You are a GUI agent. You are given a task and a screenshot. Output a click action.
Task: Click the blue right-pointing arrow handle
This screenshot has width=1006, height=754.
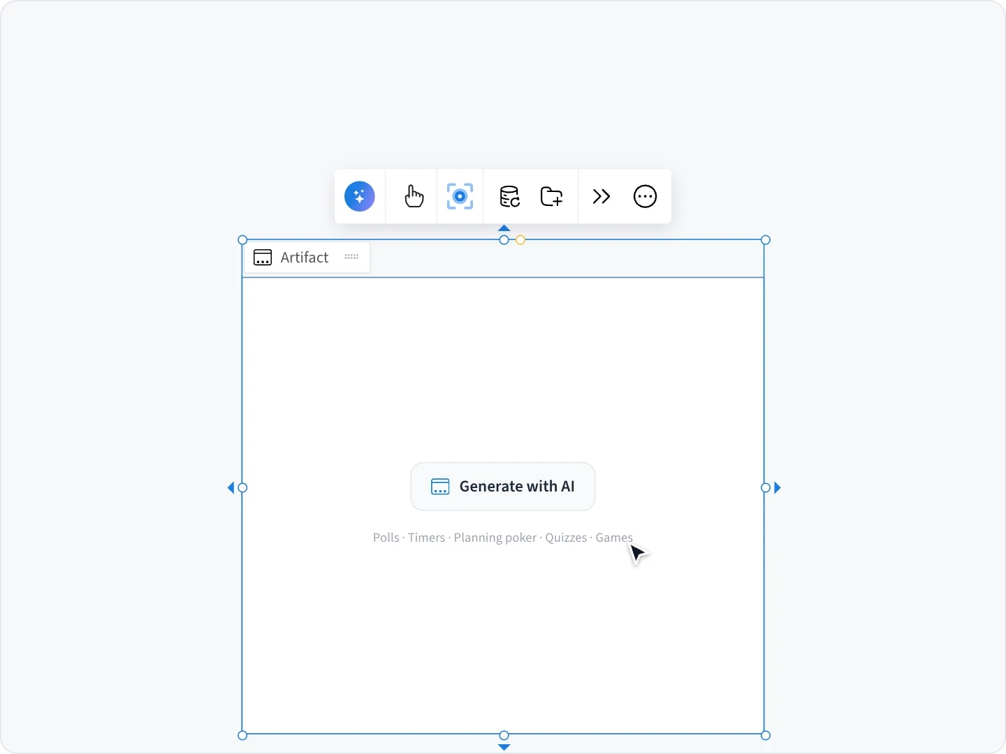point(778,488)
